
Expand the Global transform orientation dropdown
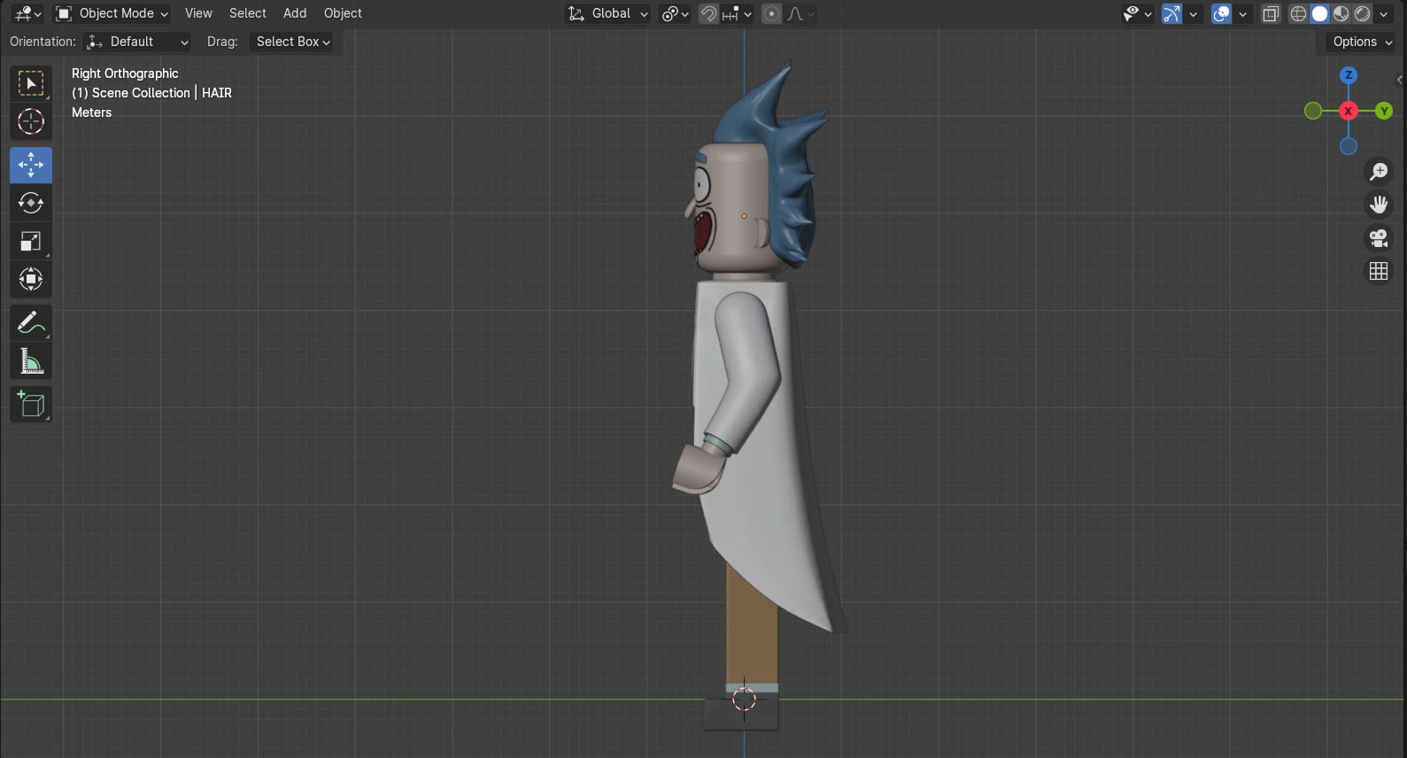(609, 13)
